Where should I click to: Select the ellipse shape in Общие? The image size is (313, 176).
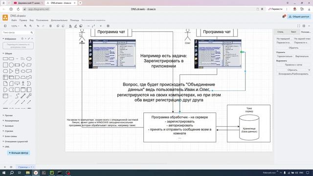click(x=29, y=59)
